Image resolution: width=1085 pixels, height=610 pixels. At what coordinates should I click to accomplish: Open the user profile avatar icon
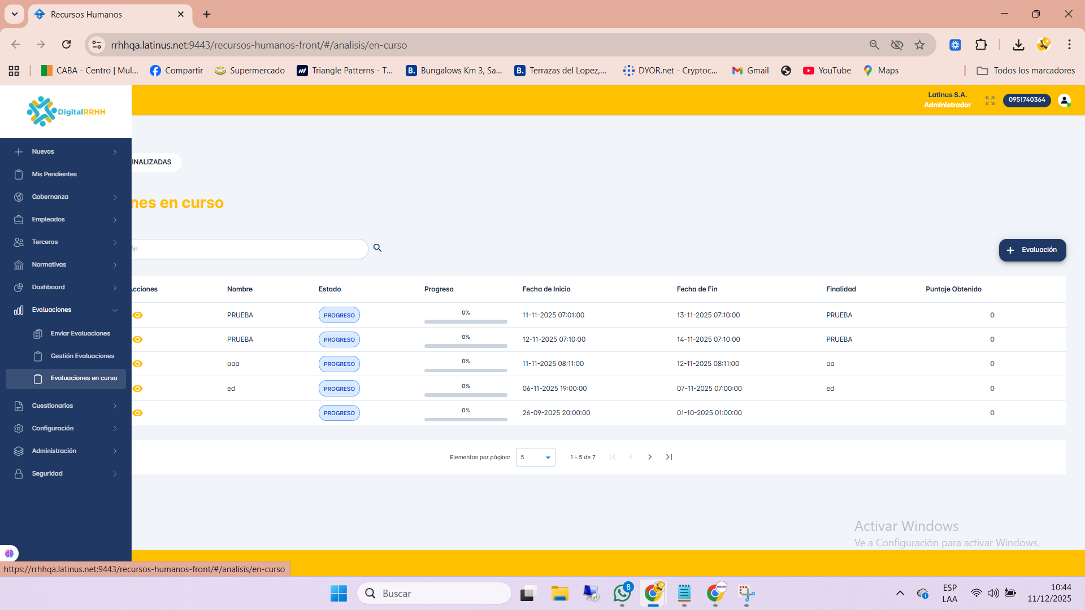[x=1064, y=101]
